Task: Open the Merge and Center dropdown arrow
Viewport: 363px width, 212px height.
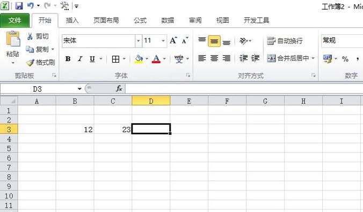Action: coord(313,58)
